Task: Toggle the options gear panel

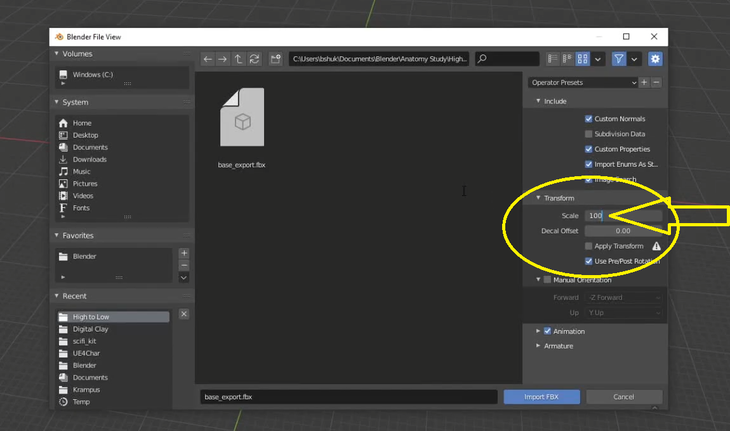Action: (x=655, y=59)
